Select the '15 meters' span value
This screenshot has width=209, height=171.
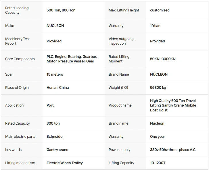pos(55,74)
